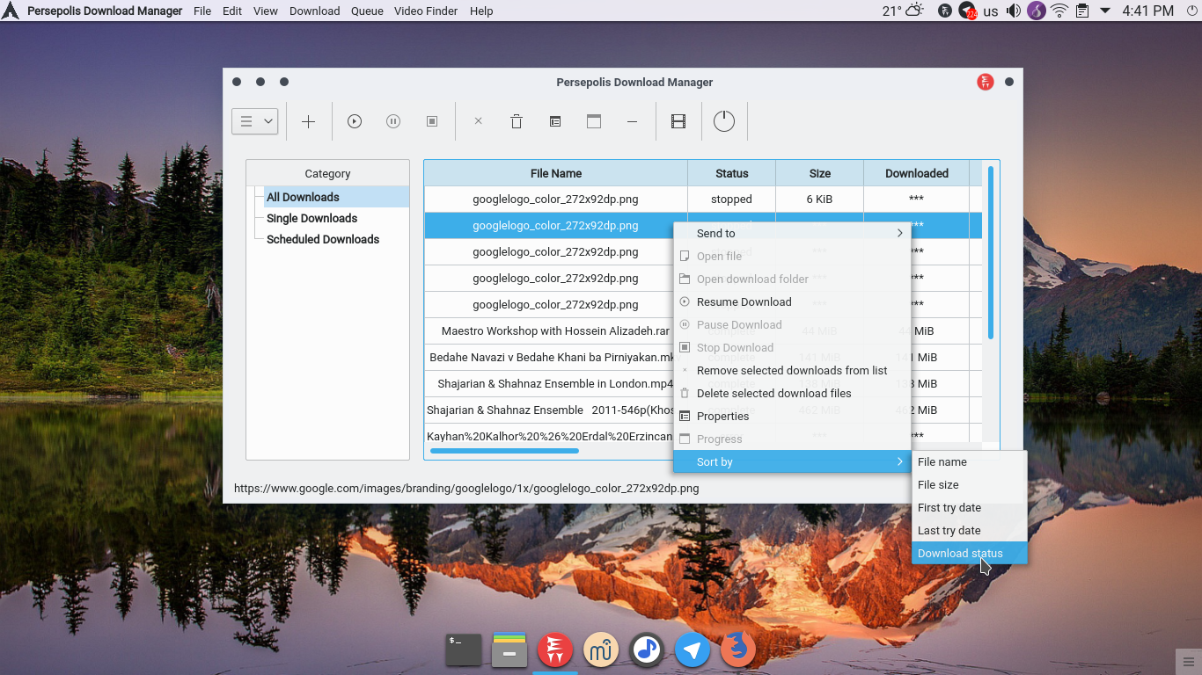Expand the Send to submenu
This screenshot has height=675, width=1202.
pos(792,233)
